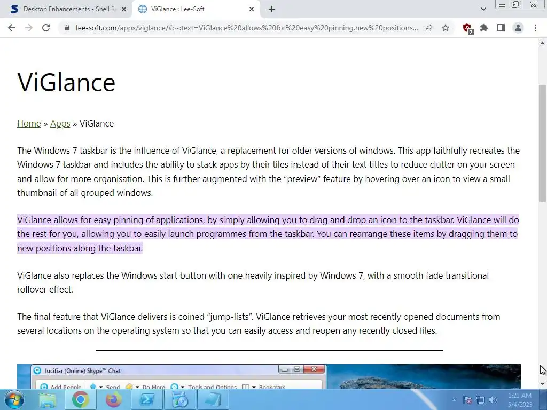Click the scrollbar up arrow
This screenshot has height=410, width=547.
tap(542, 43)
